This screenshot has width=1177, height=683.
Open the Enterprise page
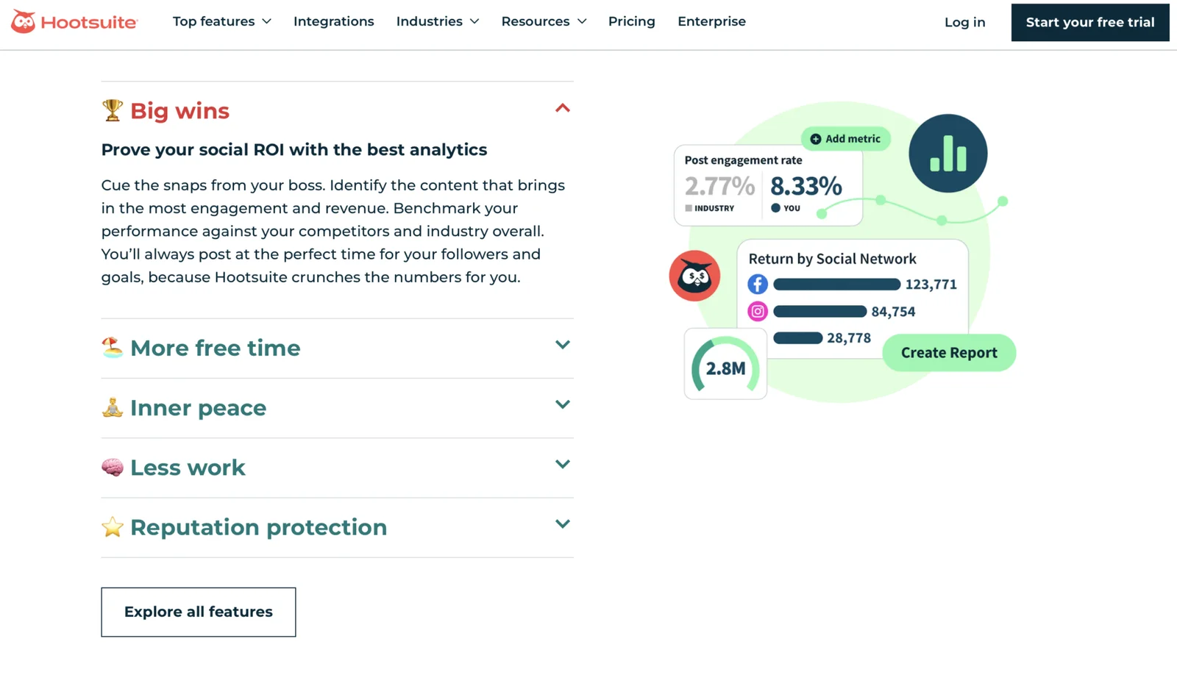[x=711, y=21]
